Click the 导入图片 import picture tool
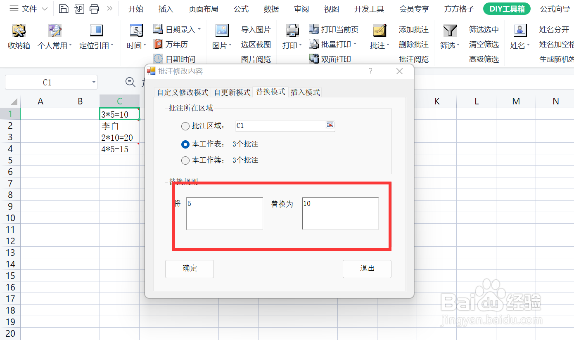574x340 pixels. coord(256,29)
